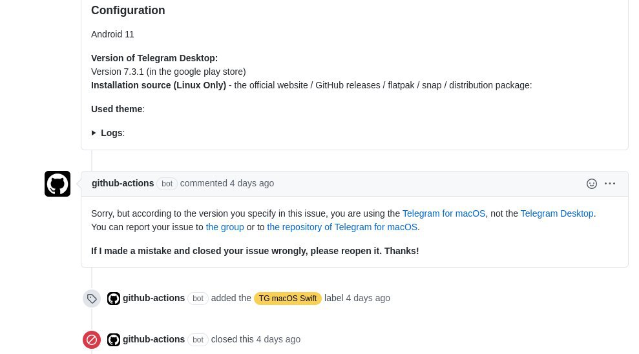This screenshot has width=639, height=354.
Task: Click small avatar beside 'closed this' event
Action: (114, 339)
